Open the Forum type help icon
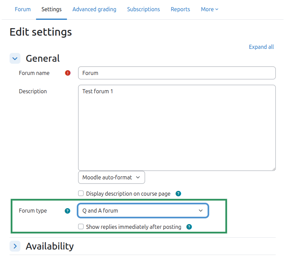The image size is (286, 256). (68, 211)
